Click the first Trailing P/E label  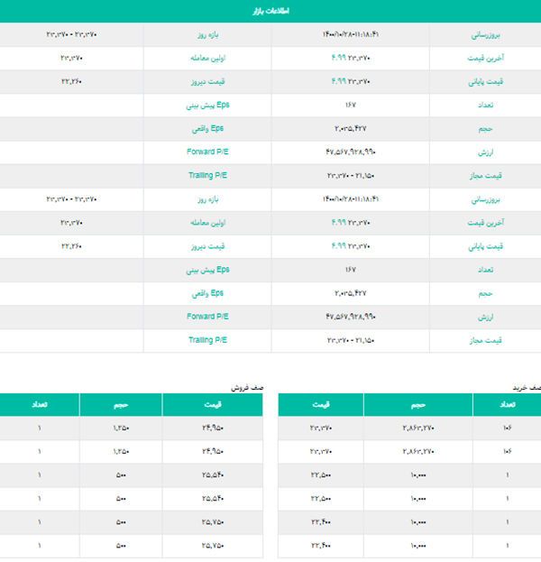tap(207, 176)
